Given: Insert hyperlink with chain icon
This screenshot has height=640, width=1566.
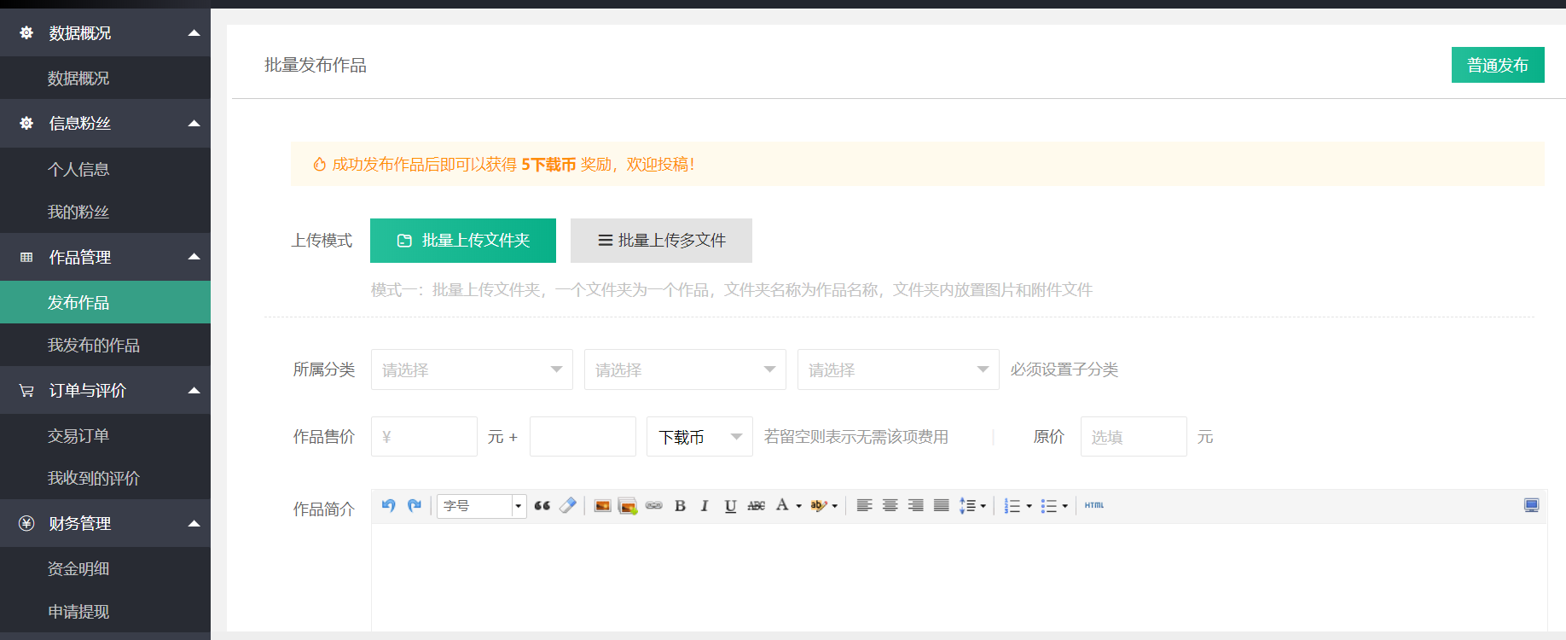Looking at the screenshot, I should pos(654,505).
